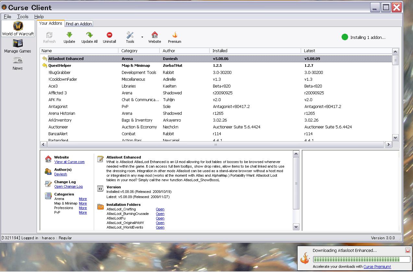The height and width of the screenshot is (272, 413).
Task: Click addon list scroll down arrow
Action: coord(395,137)
